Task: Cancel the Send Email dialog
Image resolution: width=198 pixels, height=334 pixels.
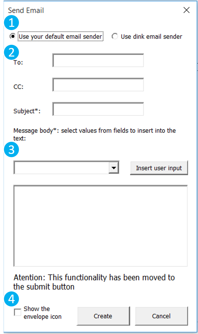Action: pyautogui.click(x=162, y=316)
